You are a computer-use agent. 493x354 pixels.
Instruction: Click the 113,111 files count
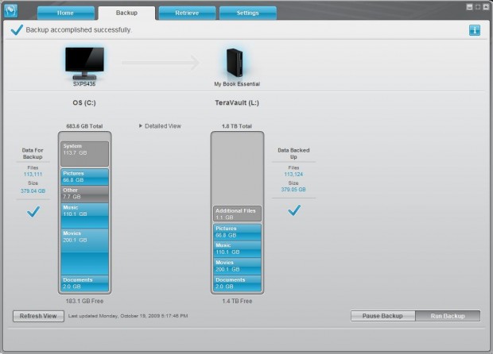pyautogui.click(x=33, y=174)
